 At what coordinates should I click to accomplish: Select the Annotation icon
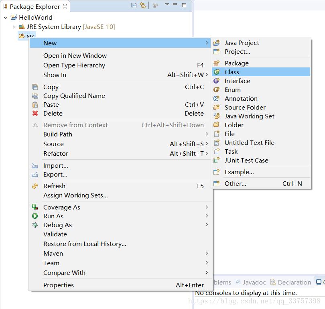pyautogui.click(x=217, y=98)
